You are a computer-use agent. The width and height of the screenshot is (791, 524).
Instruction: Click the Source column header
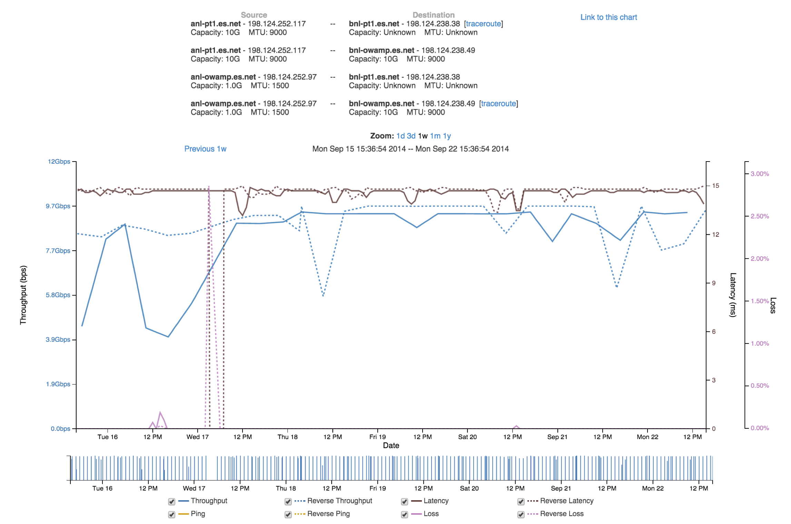(254, 15)
